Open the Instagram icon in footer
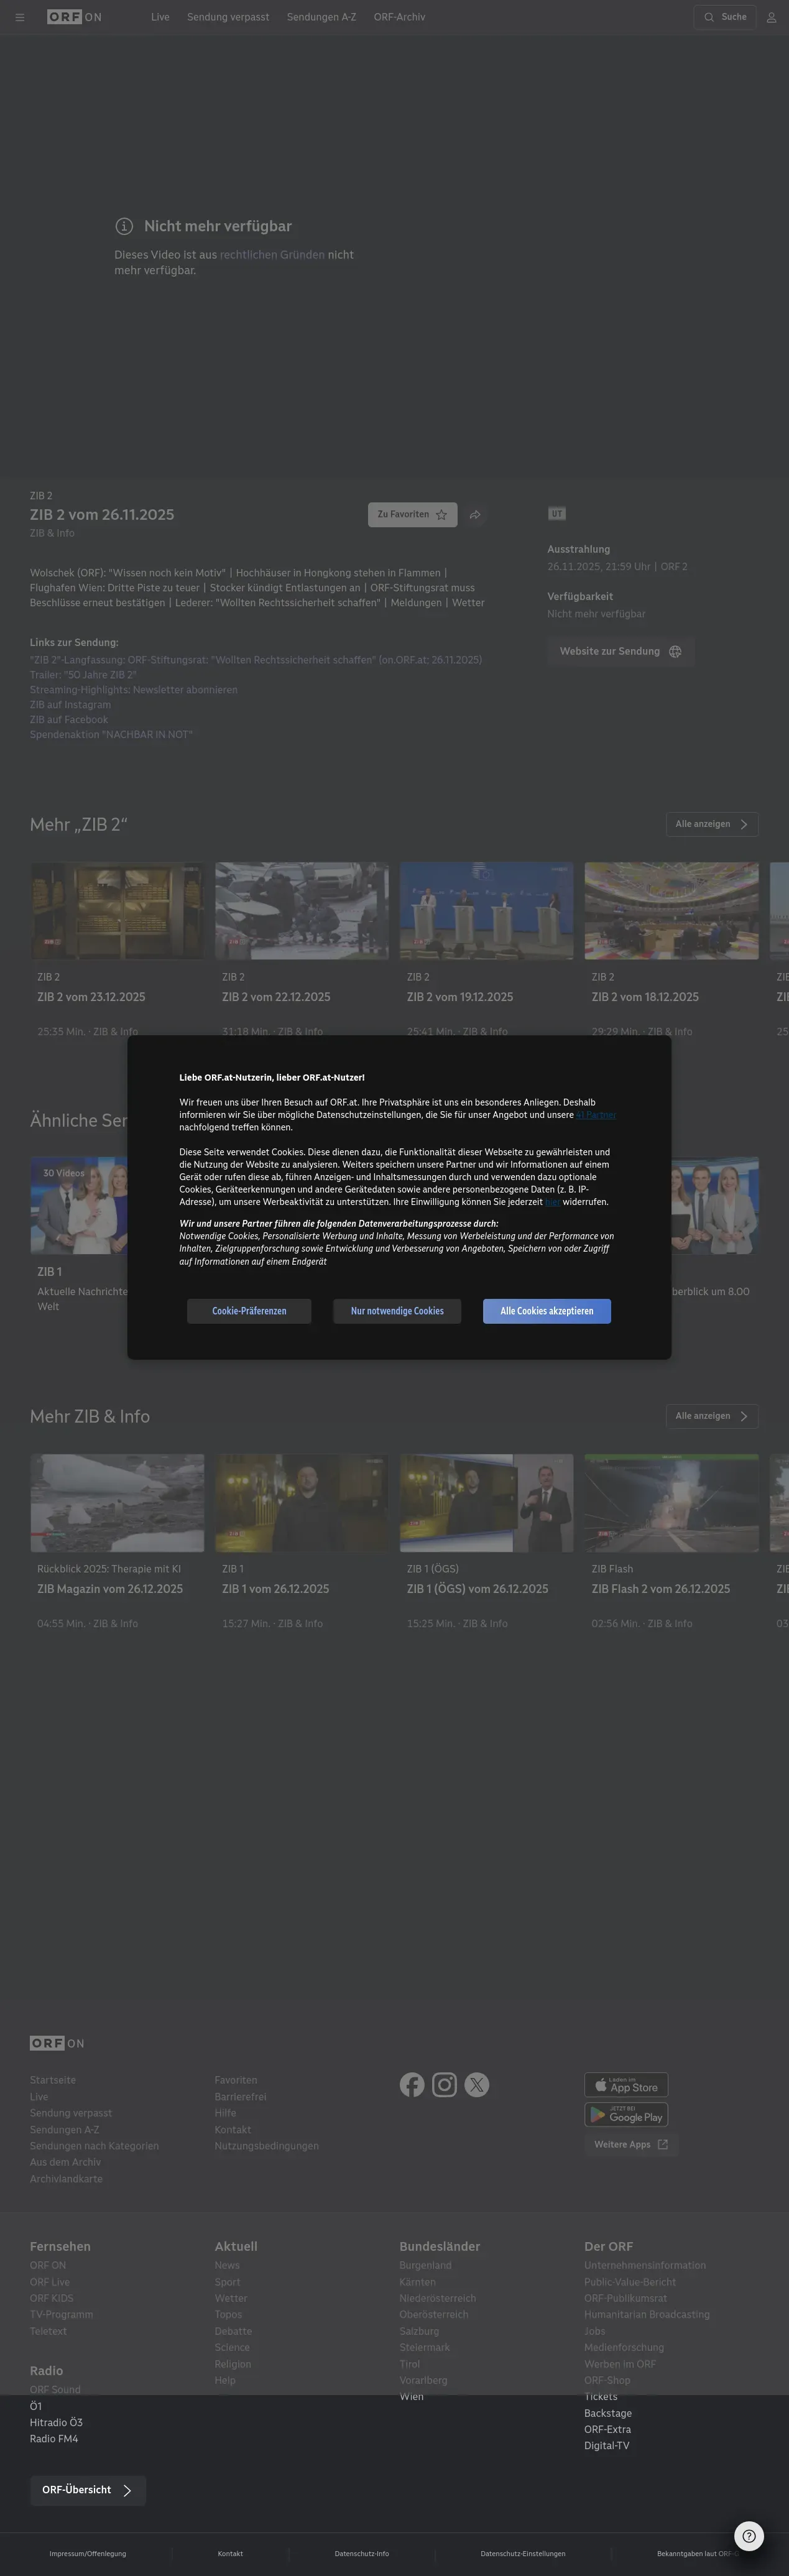The width and height of the screenshot is (789, 2576). click(445, 2084)
